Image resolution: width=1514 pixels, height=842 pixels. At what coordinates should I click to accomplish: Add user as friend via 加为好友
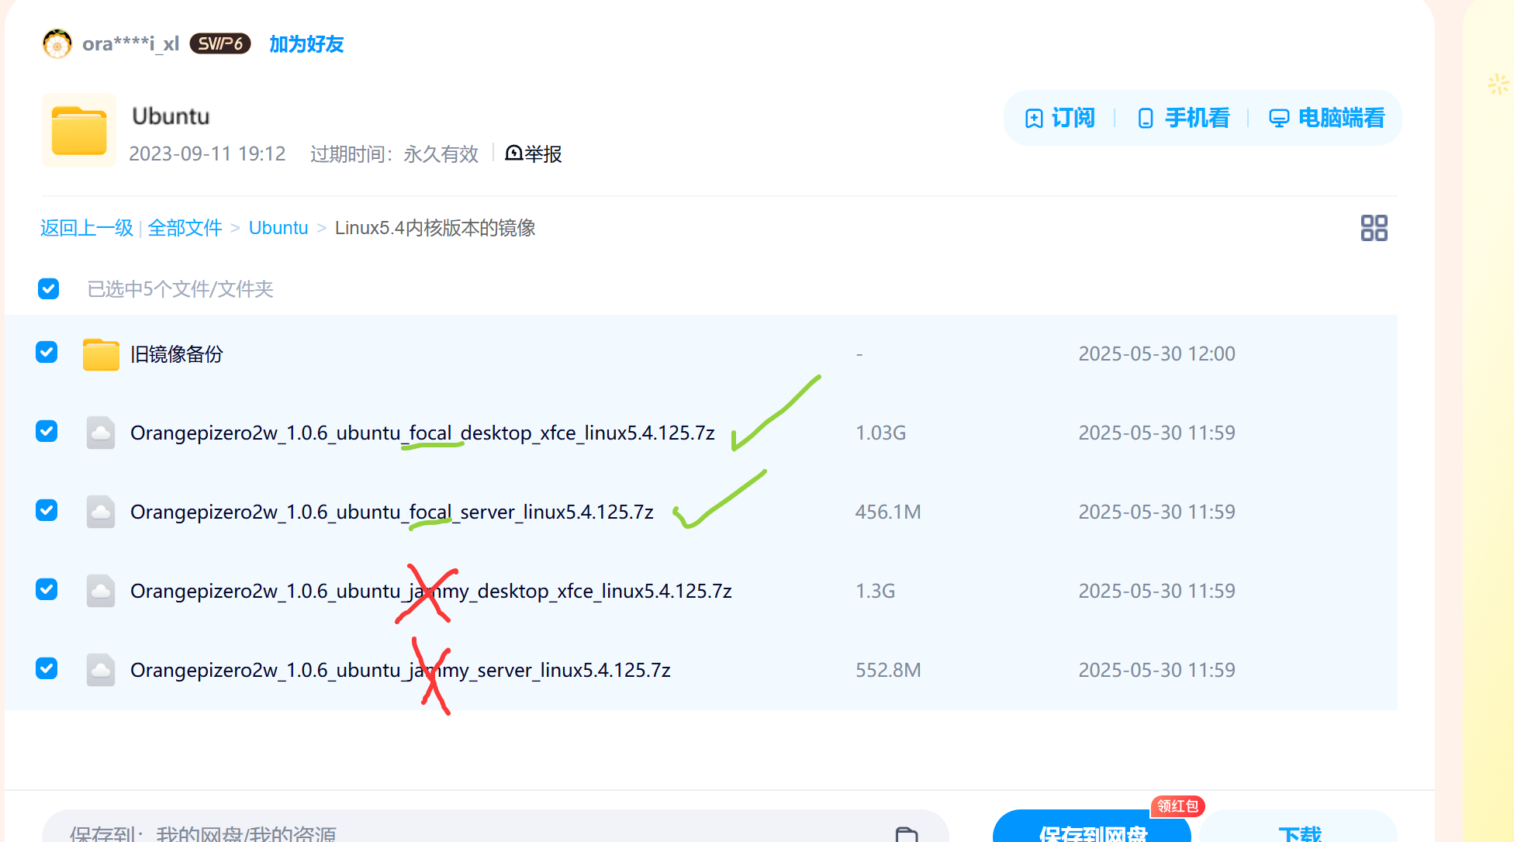pos(306,44)
